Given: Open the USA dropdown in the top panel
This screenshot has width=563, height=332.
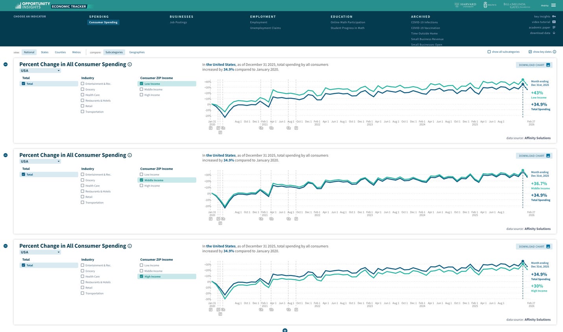Looking at the screenshot, I should point(40,70).
